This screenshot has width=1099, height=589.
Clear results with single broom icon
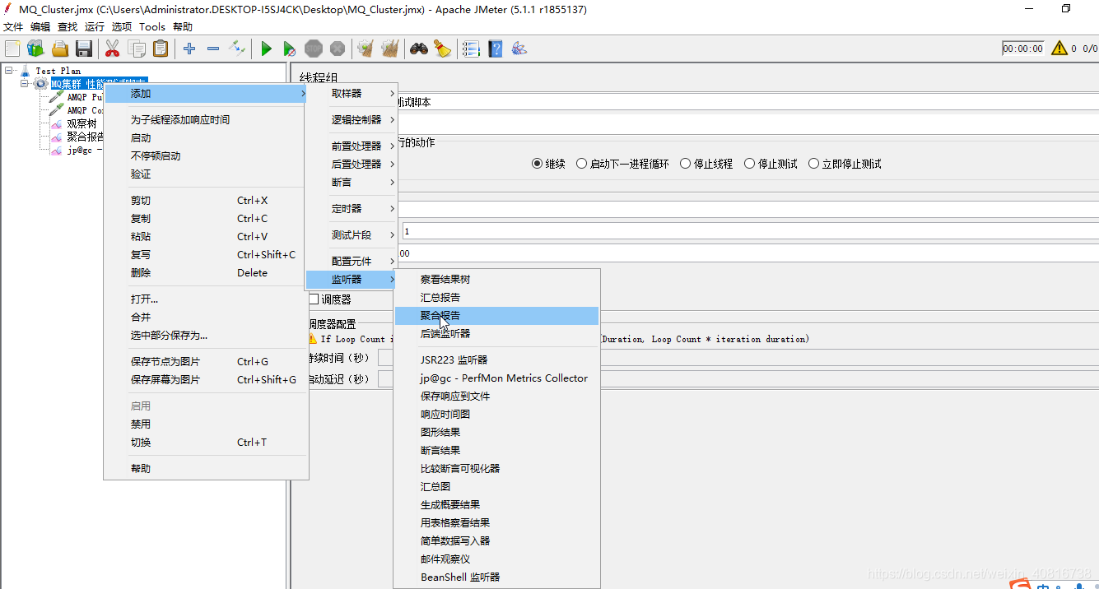click(366, 49)
